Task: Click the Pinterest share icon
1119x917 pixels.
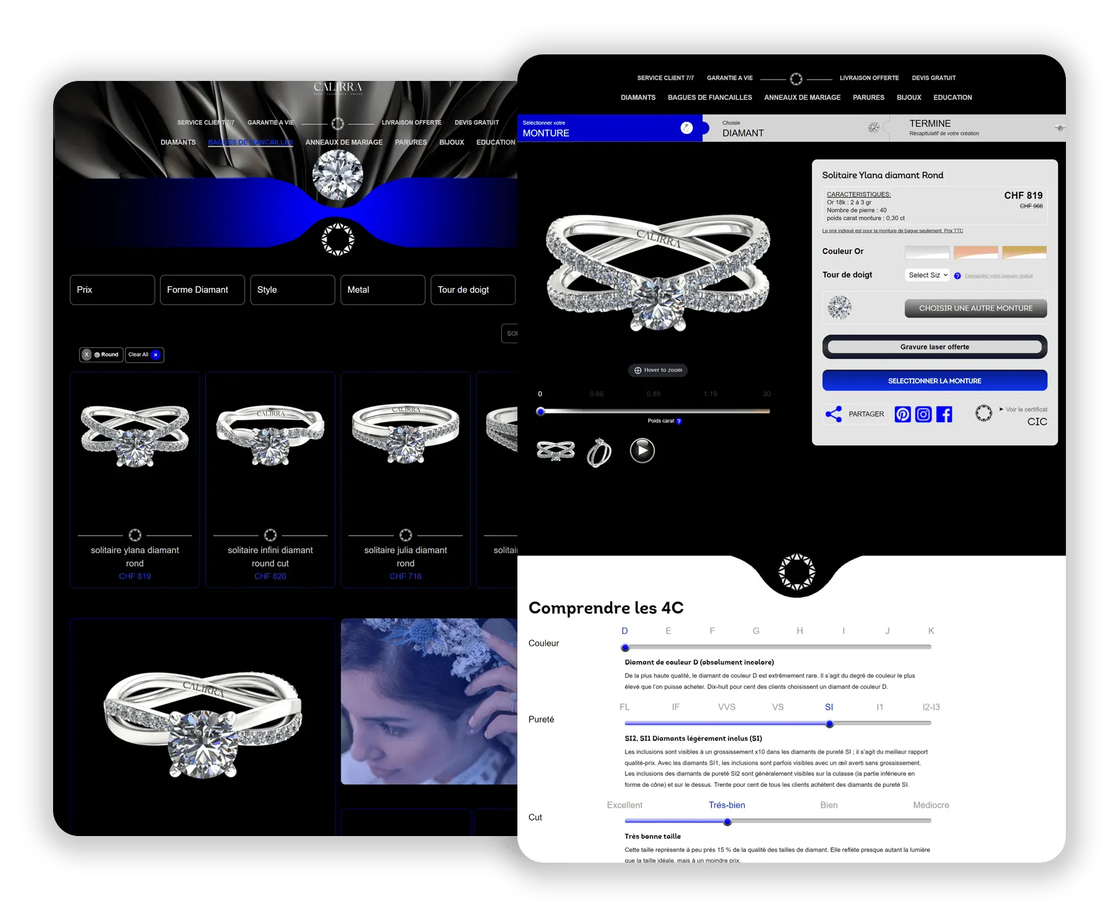Action: coord(902,414)
